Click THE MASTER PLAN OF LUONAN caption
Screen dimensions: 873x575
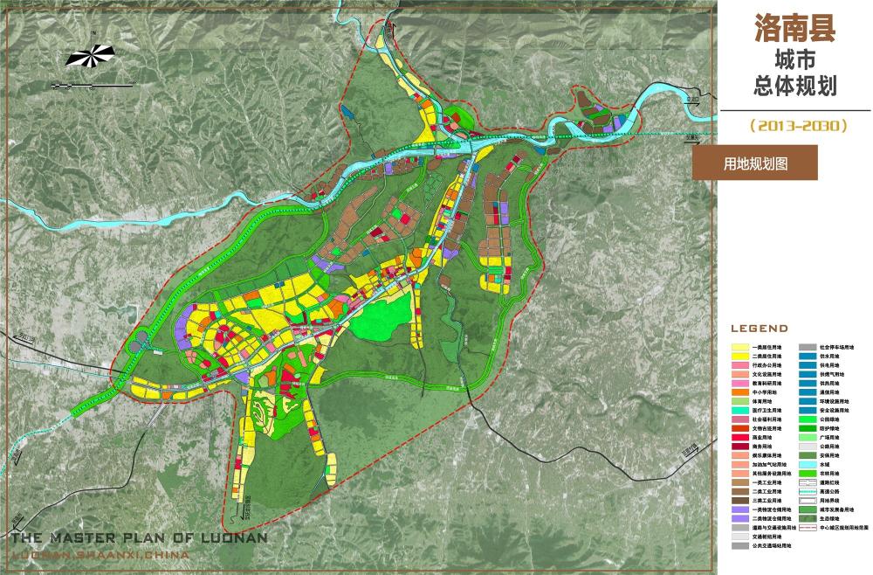(139, 538)
